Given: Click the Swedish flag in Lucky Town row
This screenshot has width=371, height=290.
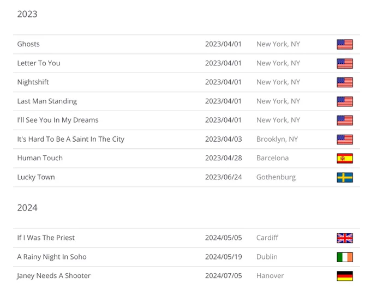Looking at the screenshot, I should (x=345, y=178).
